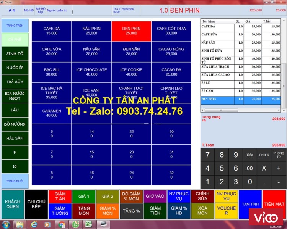The width and height of the screenshot is (287, 229).
Task: Select GIÁ 1 price level
Action: [x=84, y=197]
